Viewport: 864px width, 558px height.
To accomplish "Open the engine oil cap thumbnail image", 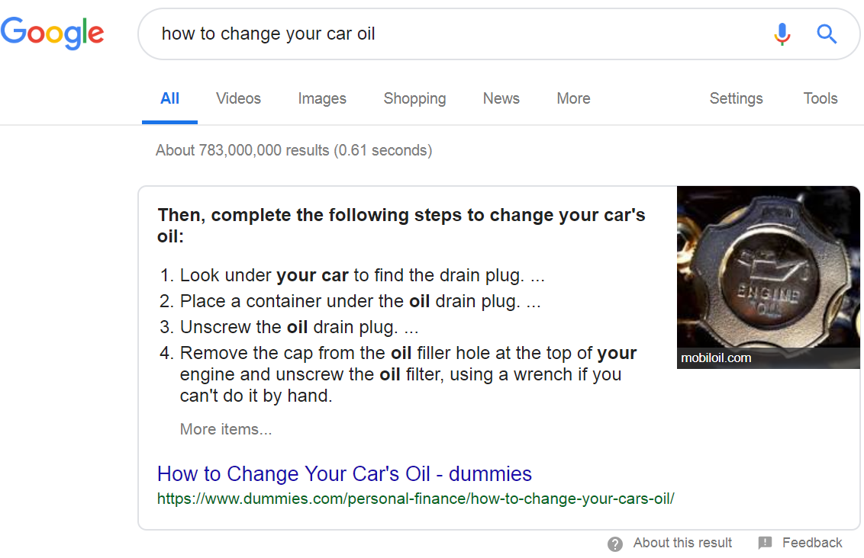I will [768, 277].
